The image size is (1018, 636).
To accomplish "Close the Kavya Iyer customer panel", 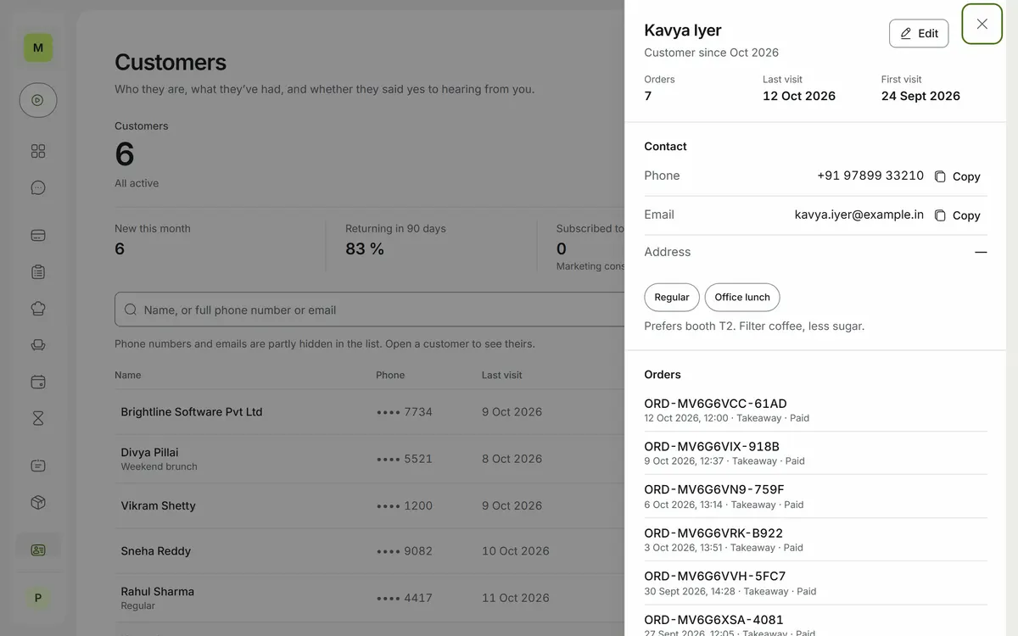I will point(982,24).
